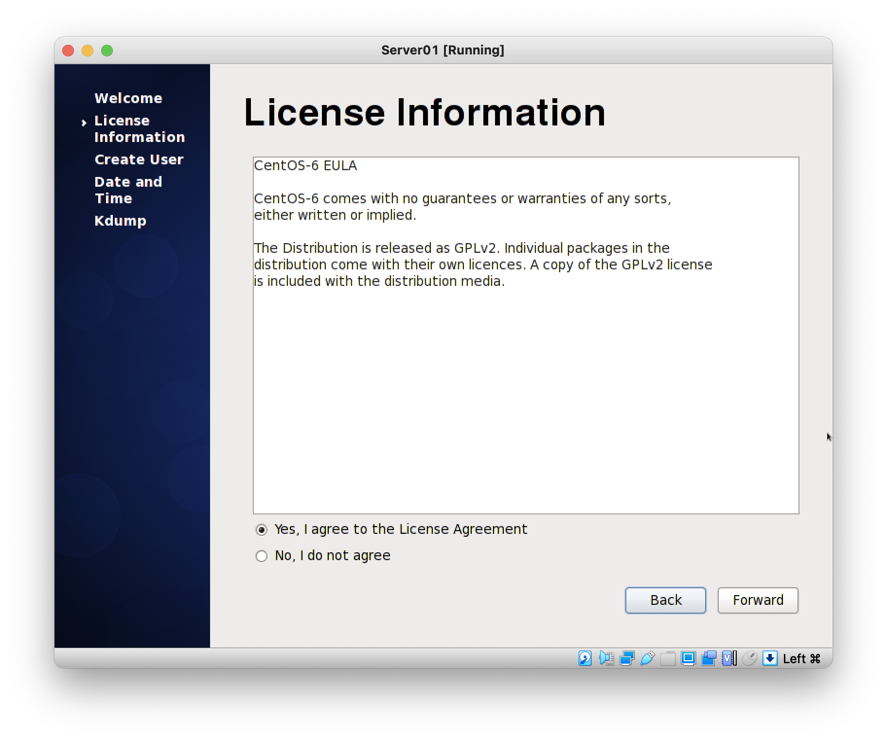Close the Server01 VM window

click(x=68, y=51)
